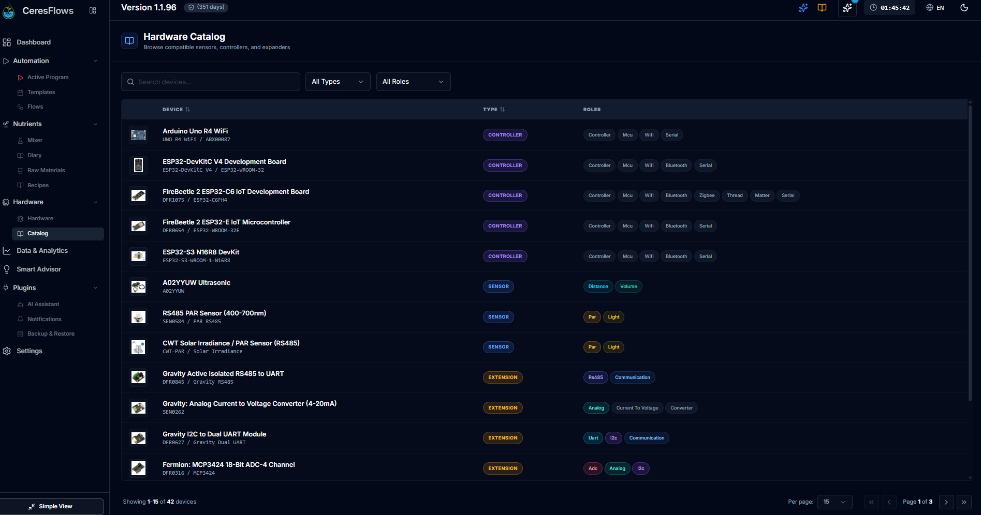Open the All Types dropdown

point(338,82)
